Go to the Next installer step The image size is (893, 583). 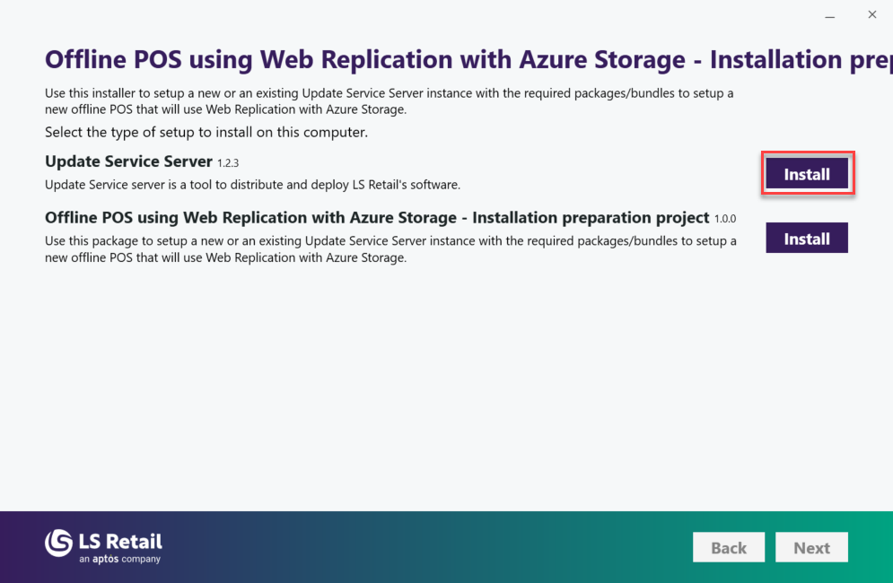pos(811,548)
